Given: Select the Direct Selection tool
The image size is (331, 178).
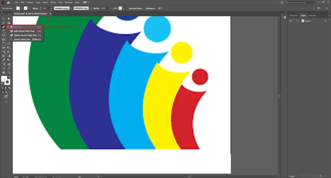Looking at the screenshot, I should click(x=9, y=19).
